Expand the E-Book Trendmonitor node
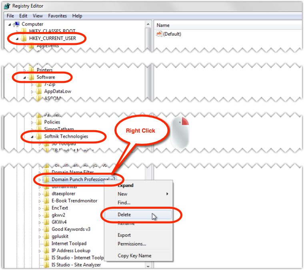304x270 pixels. 40,201
